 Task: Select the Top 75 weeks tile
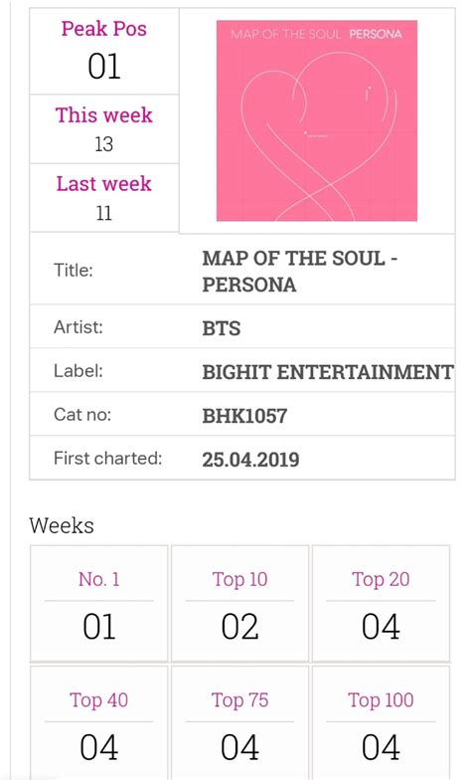(240, 723)
